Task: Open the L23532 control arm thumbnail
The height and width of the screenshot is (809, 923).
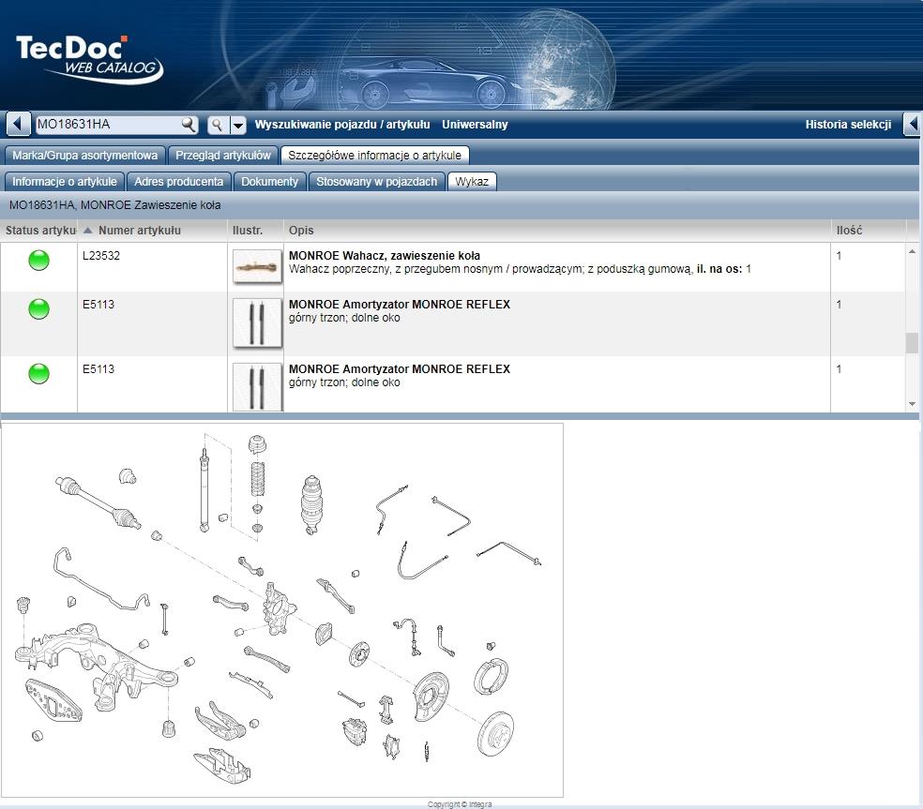Action: 257,266
